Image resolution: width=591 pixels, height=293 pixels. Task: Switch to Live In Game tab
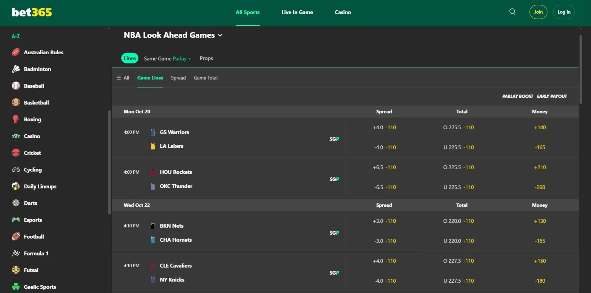pyautogui.click(x=297, y=12)
